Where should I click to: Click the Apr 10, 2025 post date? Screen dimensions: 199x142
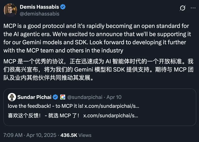click(x=42, y=135)
